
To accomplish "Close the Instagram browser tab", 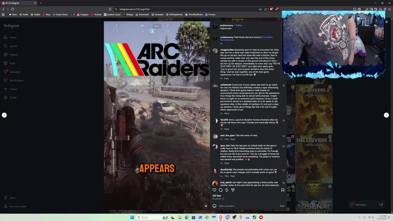I will tap(35, 3).
